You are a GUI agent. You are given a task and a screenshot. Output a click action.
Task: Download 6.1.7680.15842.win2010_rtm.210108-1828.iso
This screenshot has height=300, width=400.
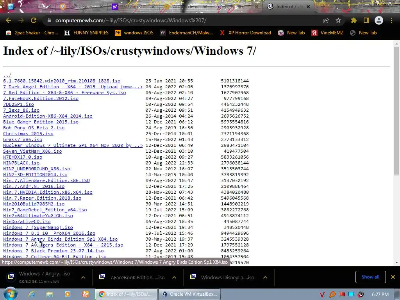(x=62, y=81)
